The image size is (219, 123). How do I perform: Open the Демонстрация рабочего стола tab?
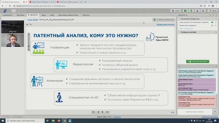(x=68, y=15)
